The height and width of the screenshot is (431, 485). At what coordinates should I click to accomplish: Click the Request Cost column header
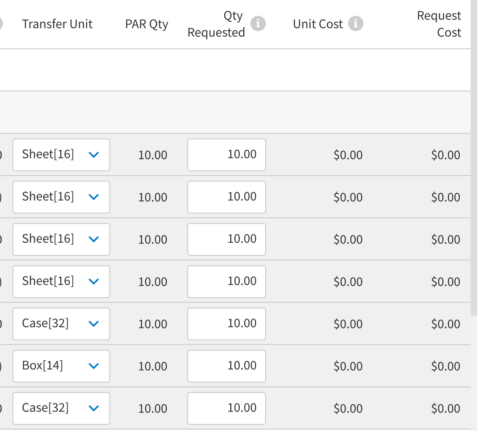point(439,24)
